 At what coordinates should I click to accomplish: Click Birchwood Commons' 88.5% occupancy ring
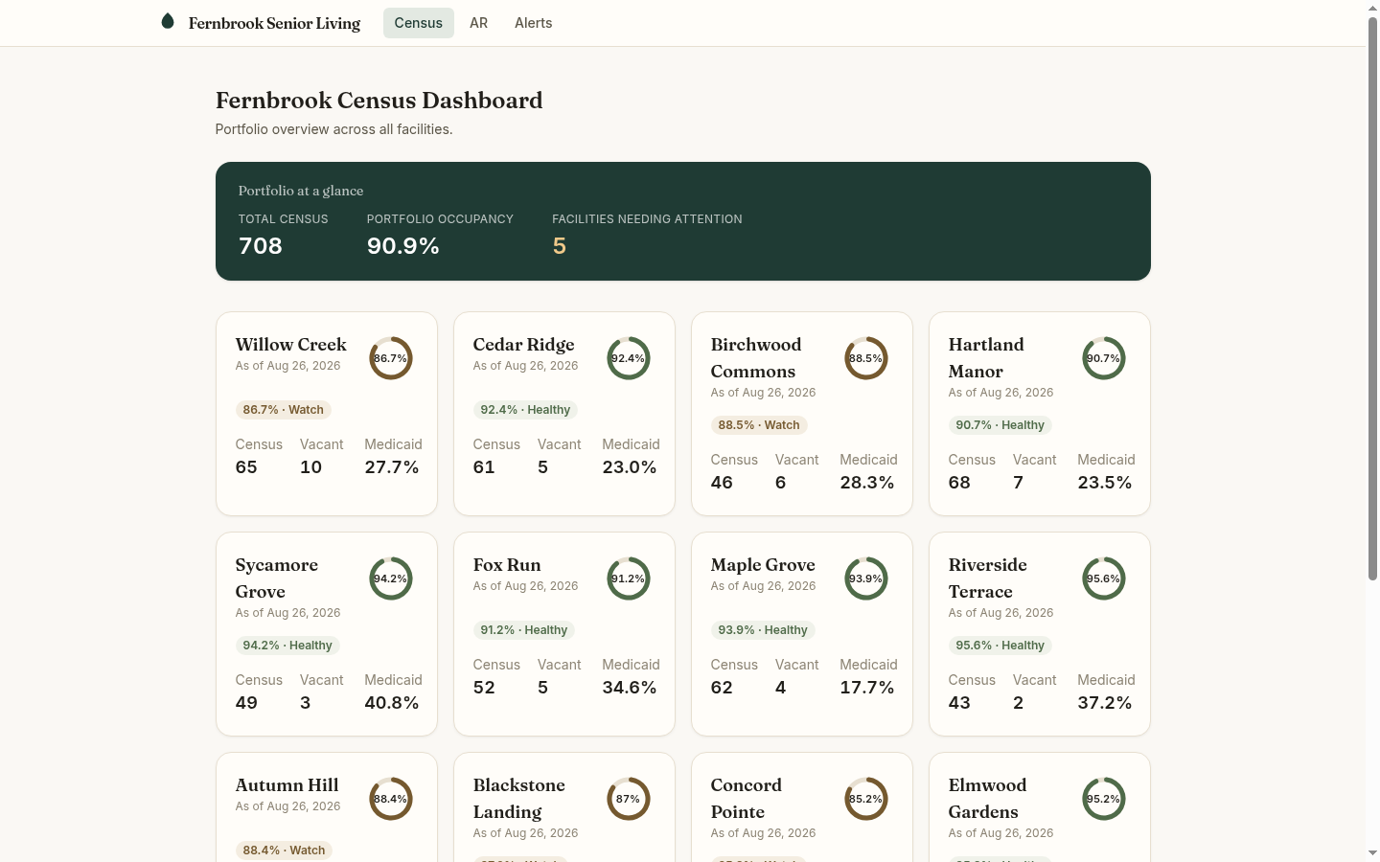pos(866,358)
